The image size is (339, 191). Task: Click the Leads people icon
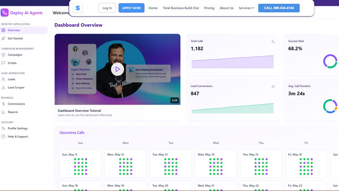(x=3, y=79)
